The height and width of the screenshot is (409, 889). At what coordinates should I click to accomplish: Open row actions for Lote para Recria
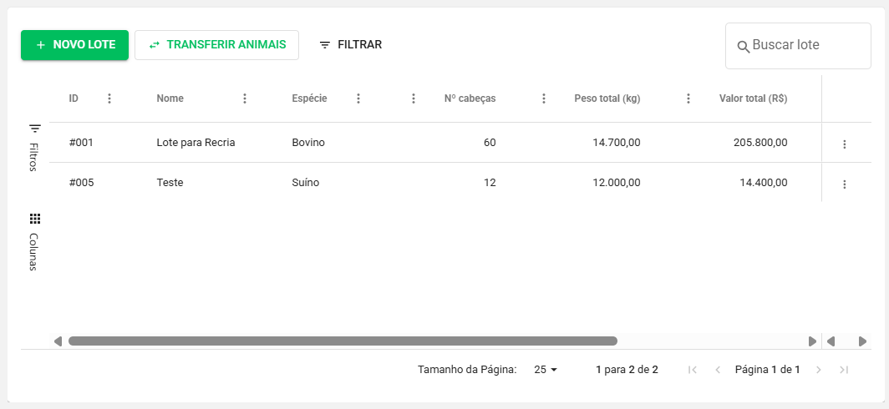click(844, 144)
